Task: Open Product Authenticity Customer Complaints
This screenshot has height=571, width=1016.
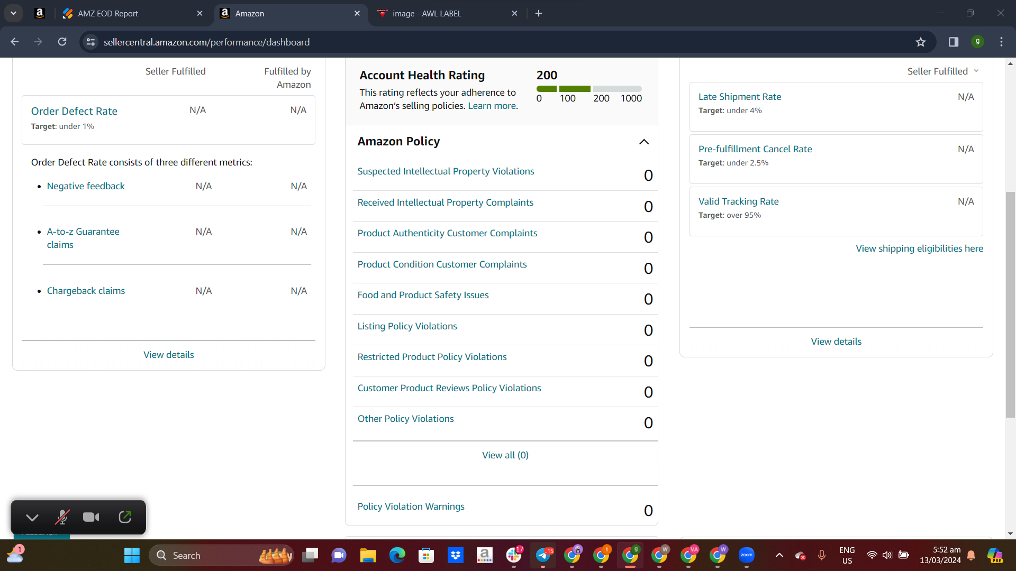Action: pos(447,233)
